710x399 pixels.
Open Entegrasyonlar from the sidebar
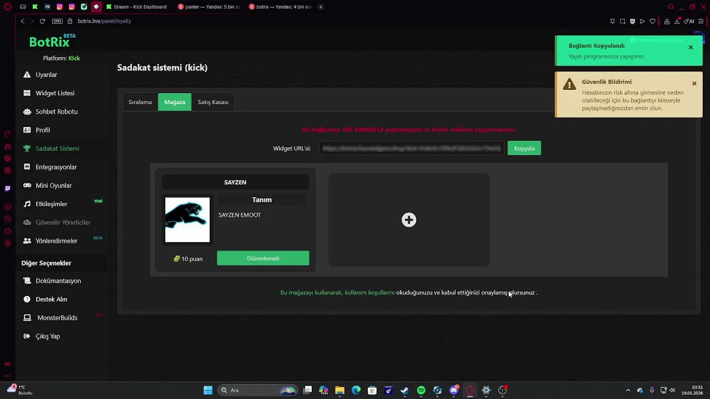pyautogui.click(x=50, y=167)
